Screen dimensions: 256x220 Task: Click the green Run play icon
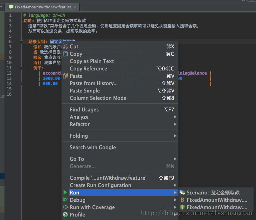click(x=65, y=192)
